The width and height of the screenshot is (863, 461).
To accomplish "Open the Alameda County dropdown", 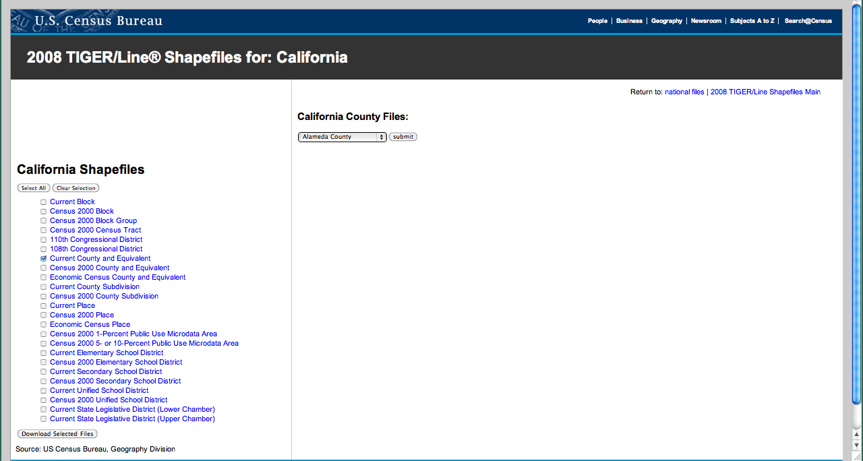I will 342,137.
